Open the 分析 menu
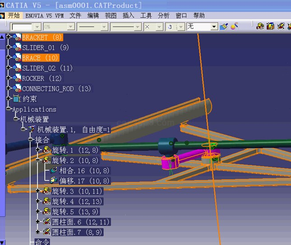 tap(164, 15)
